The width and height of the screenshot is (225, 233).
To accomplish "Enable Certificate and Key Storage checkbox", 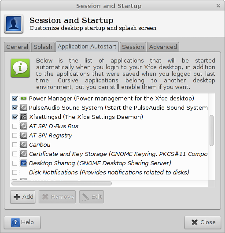I will coord(15,154).
